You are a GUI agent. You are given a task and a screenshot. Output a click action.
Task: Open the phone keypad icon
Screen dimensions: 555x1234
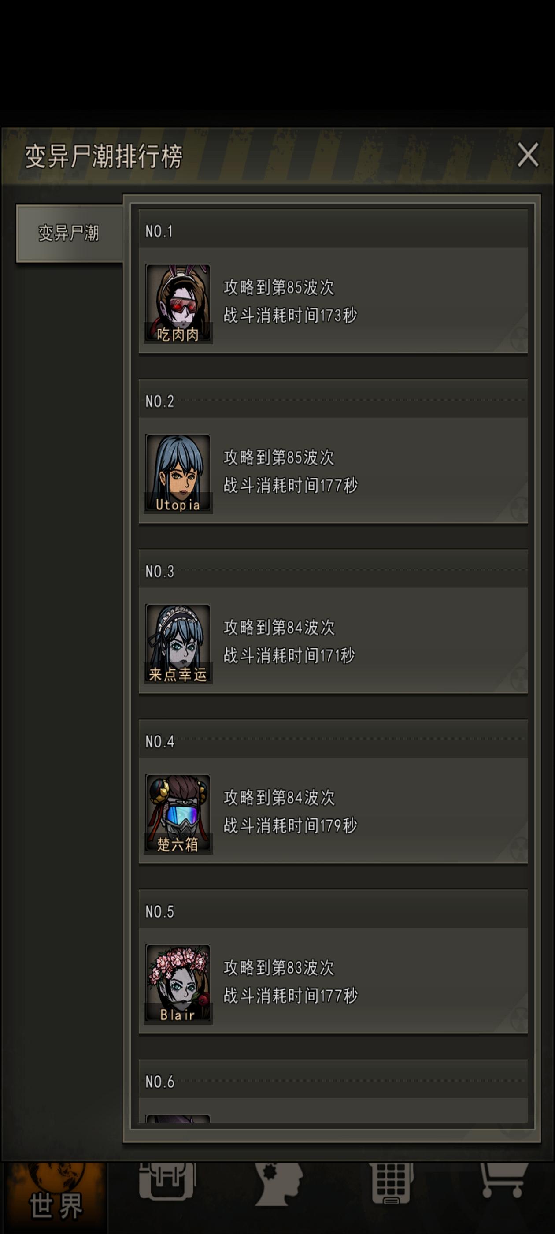[x=391, y=1183]
